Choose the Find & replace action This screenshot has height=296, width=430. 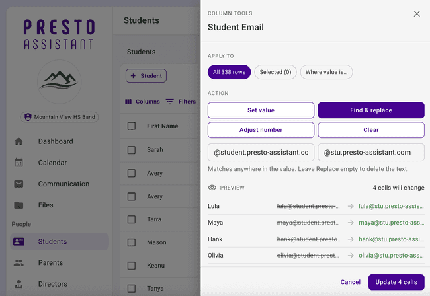(371, 110)
